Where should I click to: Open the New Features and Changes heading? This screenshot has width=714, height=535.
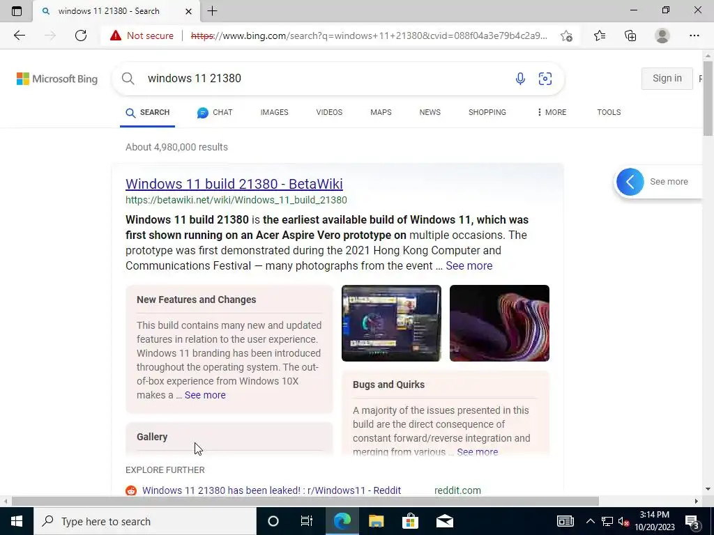196,300
